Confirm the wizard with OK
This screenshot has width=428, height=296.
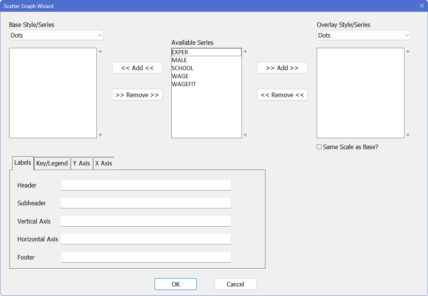(x=175, y=284)
